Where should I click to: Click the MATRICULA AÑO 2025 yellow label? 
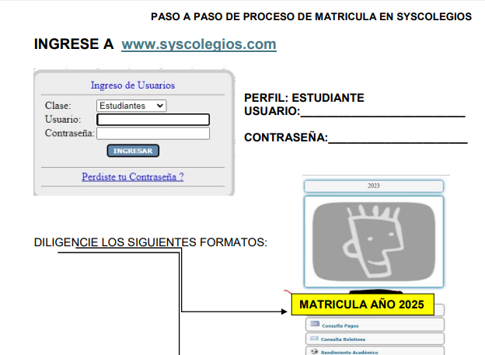361,305
